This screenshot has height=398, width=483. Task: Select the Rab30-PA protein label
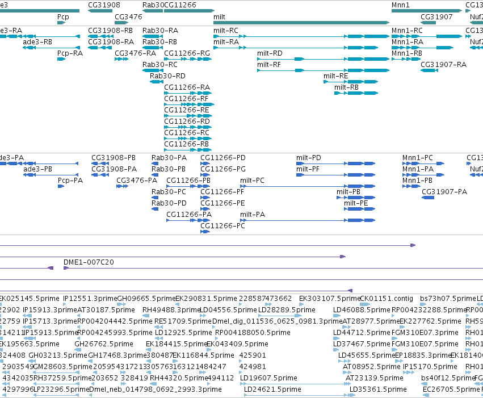pos(169,158)
